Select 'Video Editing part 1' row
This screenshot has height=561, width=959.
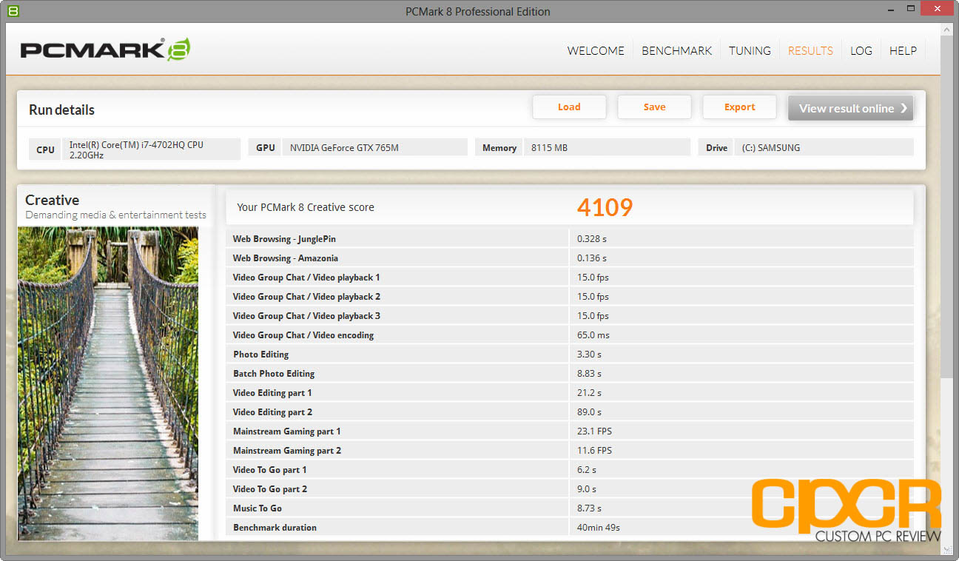pos(570,393)
